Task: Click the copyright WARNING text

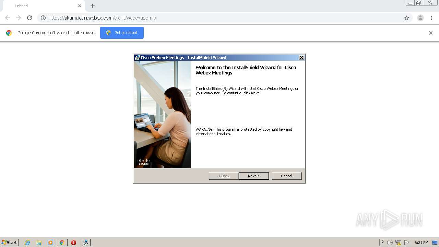Action: tap(244, 132)
